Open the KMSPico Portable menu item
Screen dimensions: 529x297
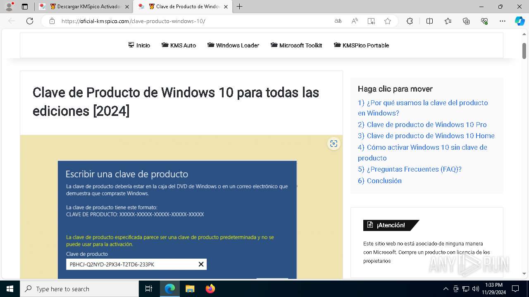[x=362, y=45]
